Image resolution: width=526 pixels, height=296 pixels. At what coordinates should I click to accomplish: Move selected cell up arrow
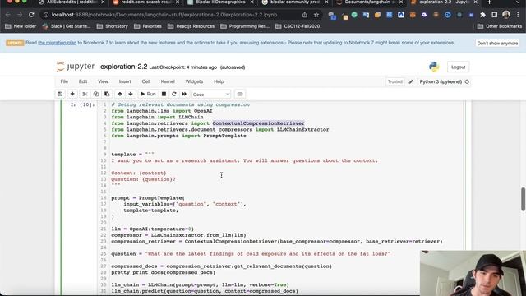point(120,95)
